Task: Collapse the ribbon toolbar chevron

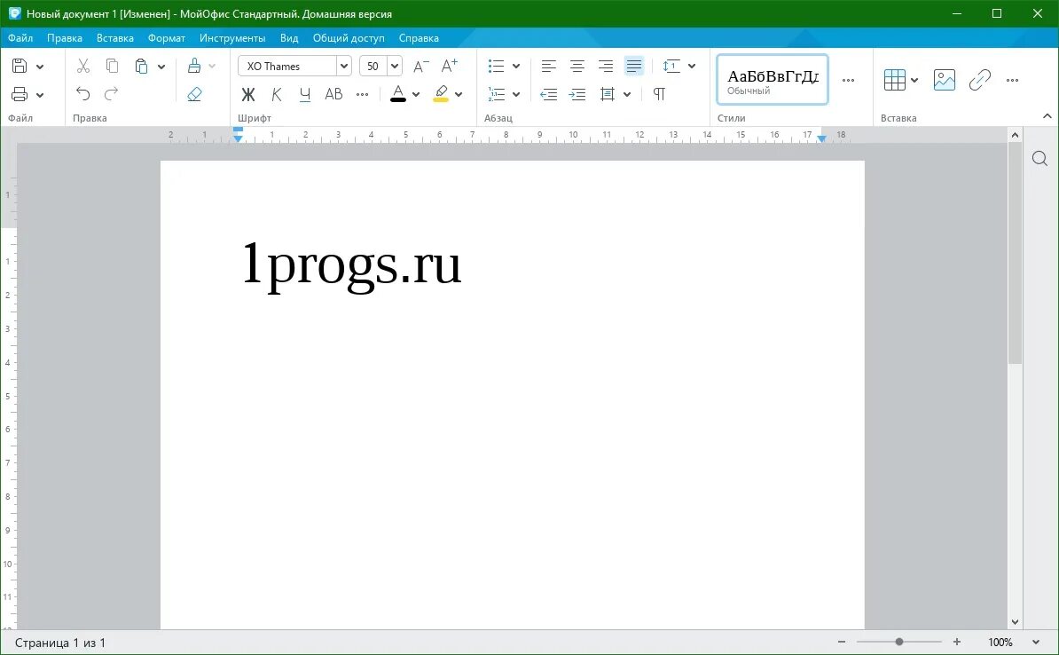Action: click(x=1047, y=116)
